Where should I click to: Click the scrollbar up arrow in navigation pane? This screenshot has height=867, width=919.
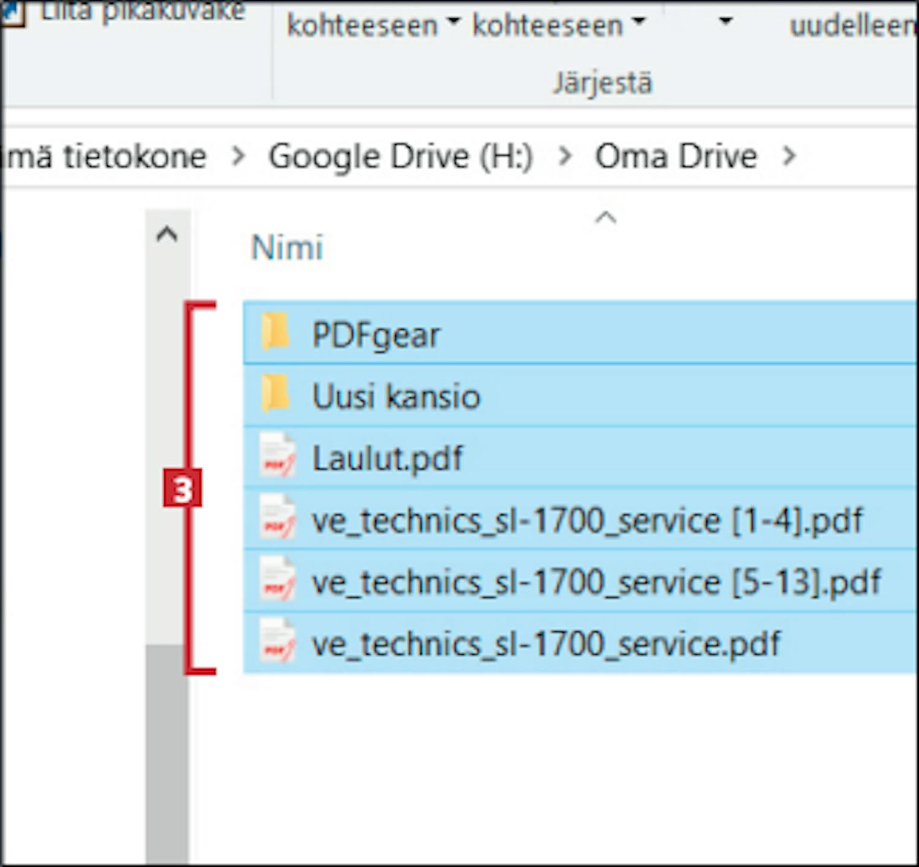167,235
